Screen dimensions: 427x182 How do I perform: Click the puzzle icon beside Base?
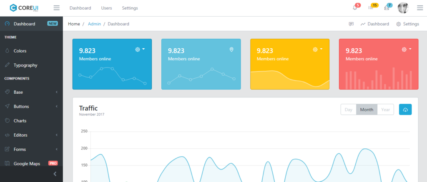[8, 92]
